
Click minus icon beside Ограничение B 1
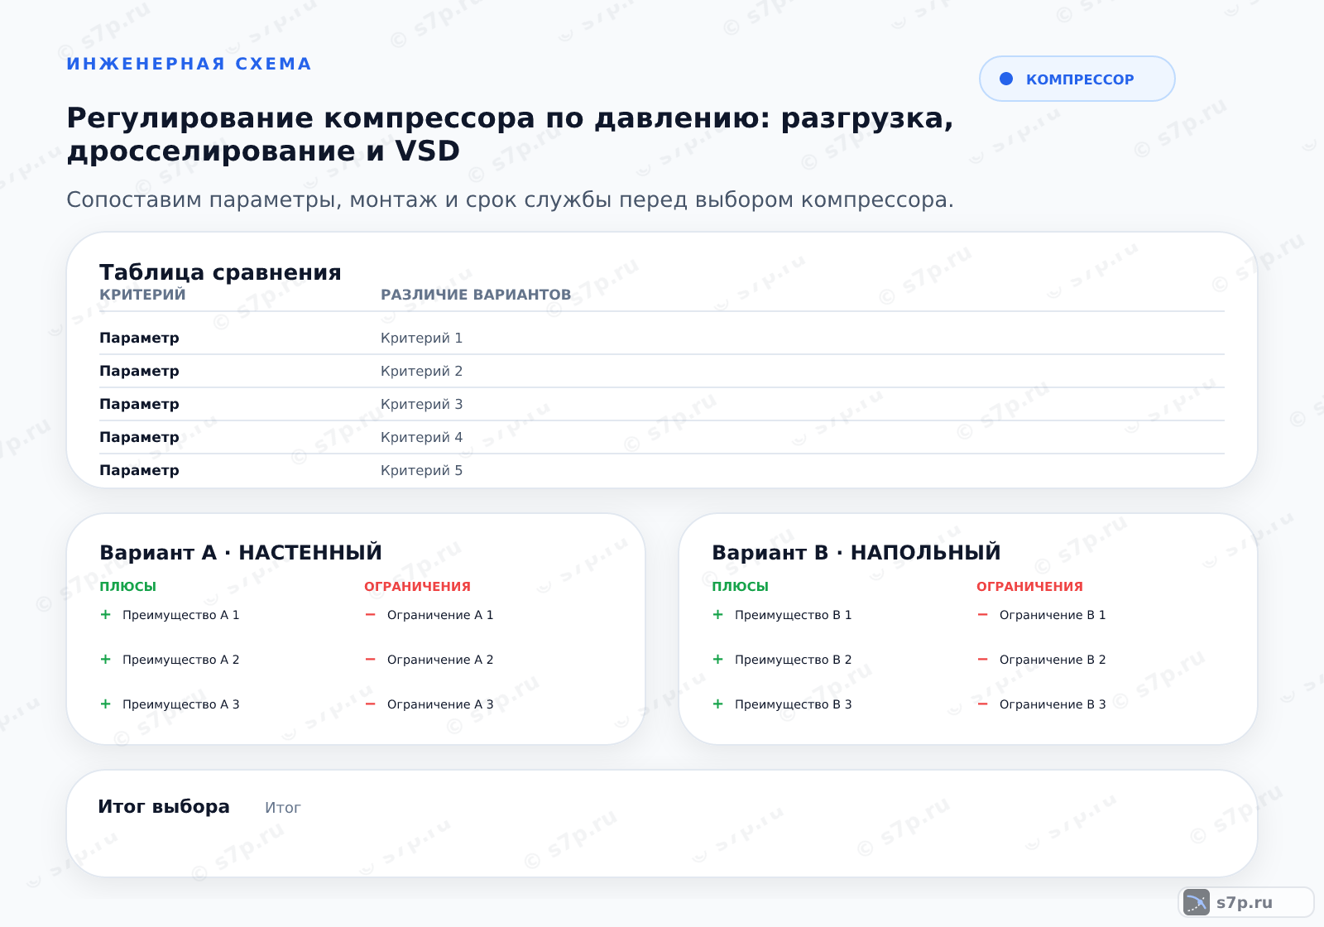982,614
